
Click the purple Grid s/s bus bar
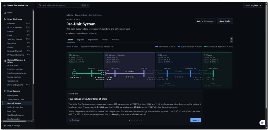[144, 73]
